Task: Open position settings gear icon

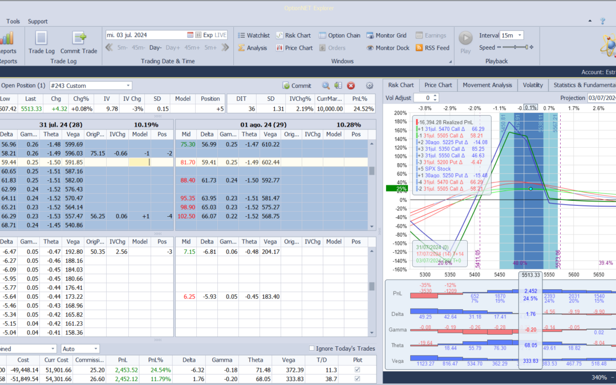Action: click(369, 86)
